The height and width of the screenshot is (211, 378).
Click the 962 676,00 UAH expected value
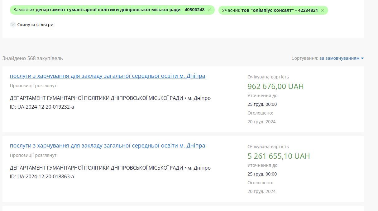(x=275, y=86)
